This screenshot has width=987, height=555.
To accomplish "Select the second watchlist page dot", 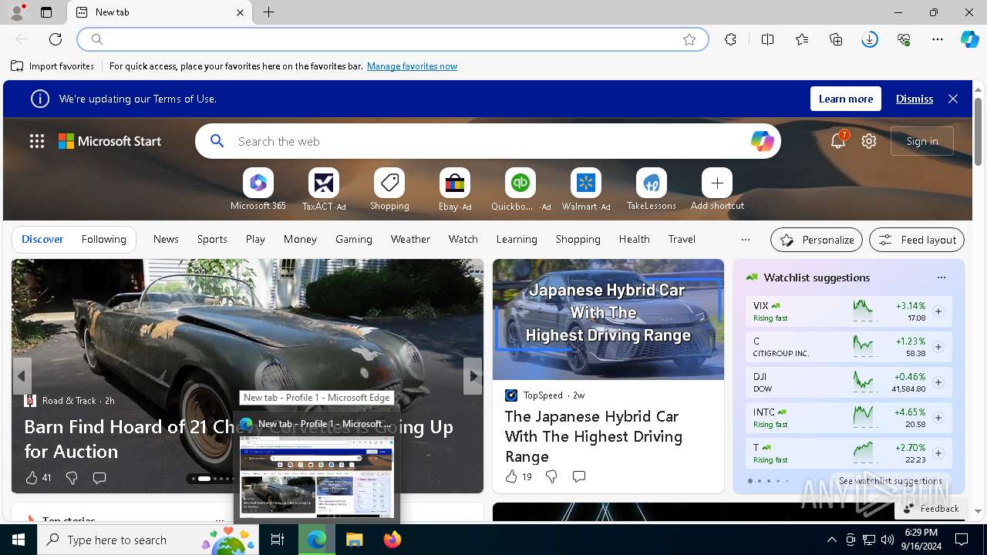I will pyautogui.click(x=759, y=481).
